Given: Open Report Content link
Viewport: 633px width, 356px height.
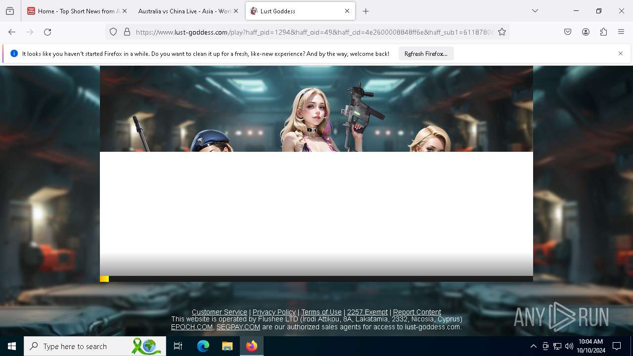Looking at the screenshot, I should 417,312.
